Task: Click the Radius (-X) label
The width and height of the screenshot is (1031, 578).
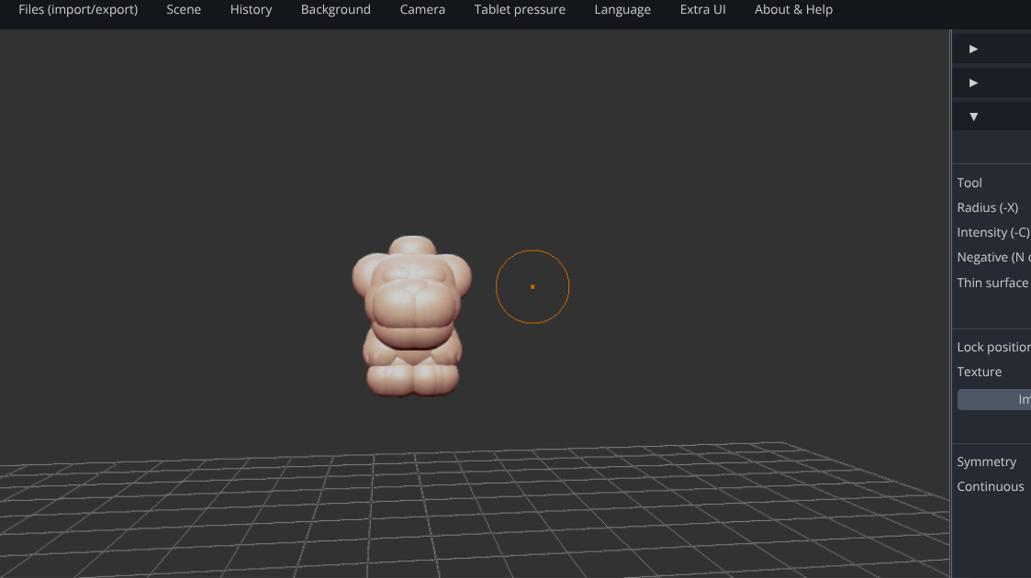Action: click(x=988, y=207)
